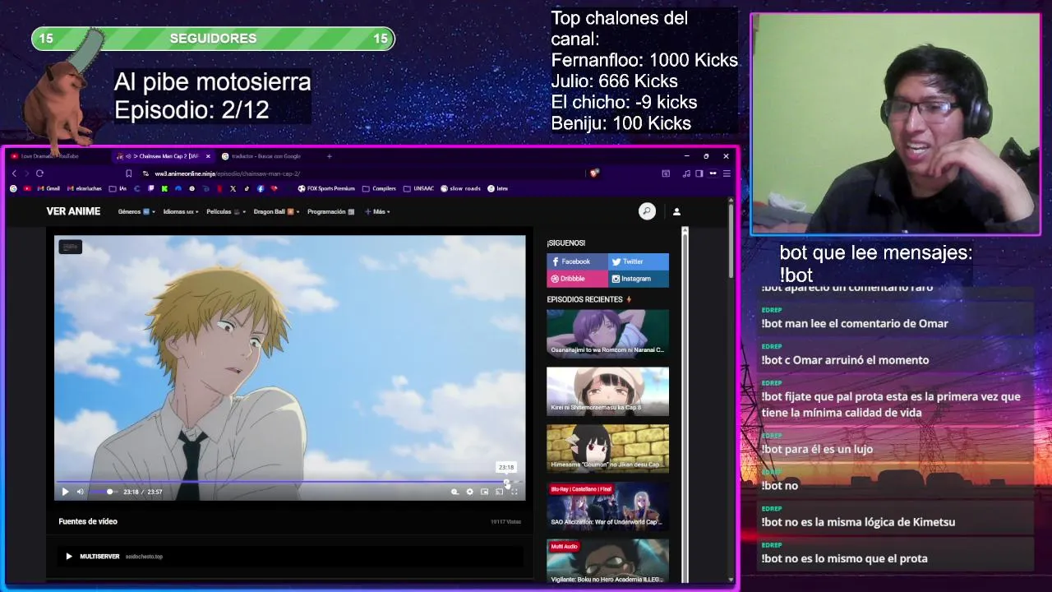Open the Gmail bookmark
This screenshot has width=1052, height=592.
[x=48, y=188]
